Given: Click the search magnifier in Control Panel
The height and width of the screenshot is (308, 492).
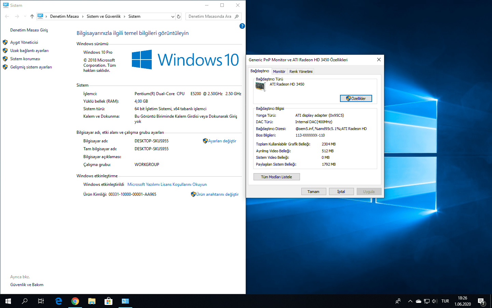Looking at the screenshot, I should tap(237, 16).
